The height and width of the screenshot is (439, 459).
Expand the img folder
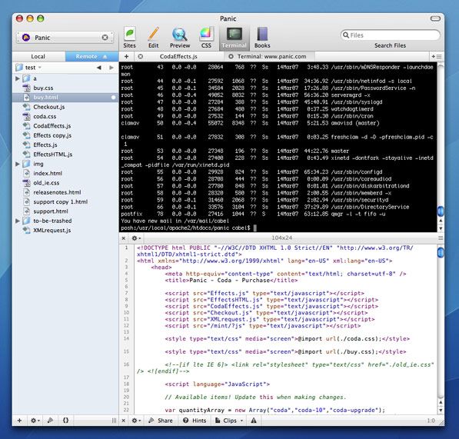pos(18,164)
